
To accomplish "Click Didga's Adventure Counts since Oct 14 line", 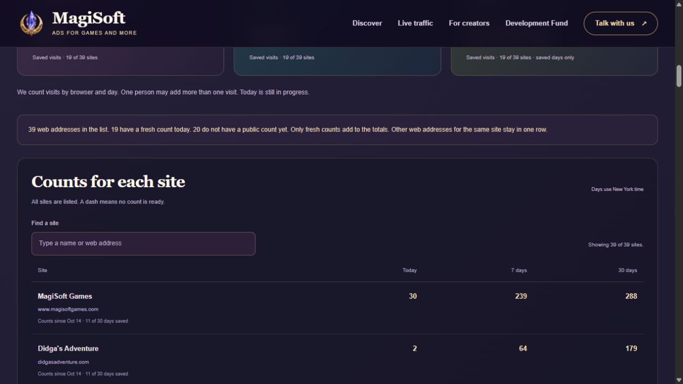I will [83, 373].
